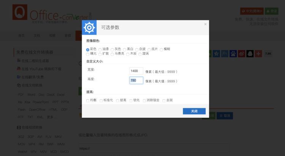Click the red plus share icon
285x156 pixels.
pos(258,54)
